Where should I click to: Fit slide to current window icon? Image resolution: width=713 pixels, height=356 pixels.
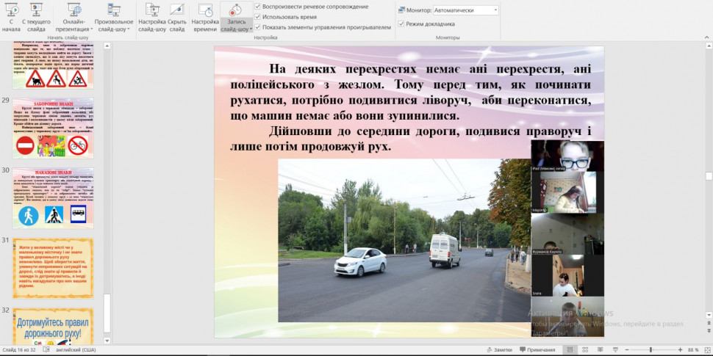tap(707, 349)
